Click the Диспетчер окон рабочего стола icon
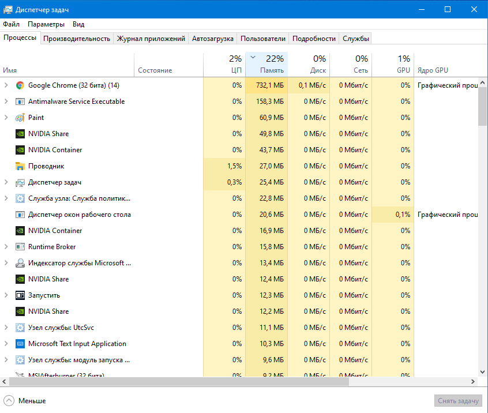488x413 pixels. click(20, 215)
